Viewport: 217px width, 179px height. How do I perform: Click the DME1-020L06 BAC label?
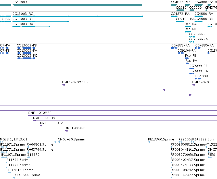click(203, 82)
